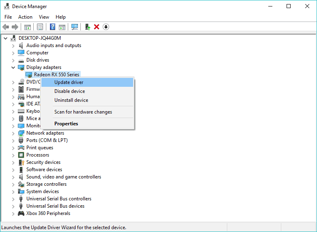Click the Show/Hide Action Pane toolbar icon
317x232 pixels.
pyautogui.click(x=62, y=27)
